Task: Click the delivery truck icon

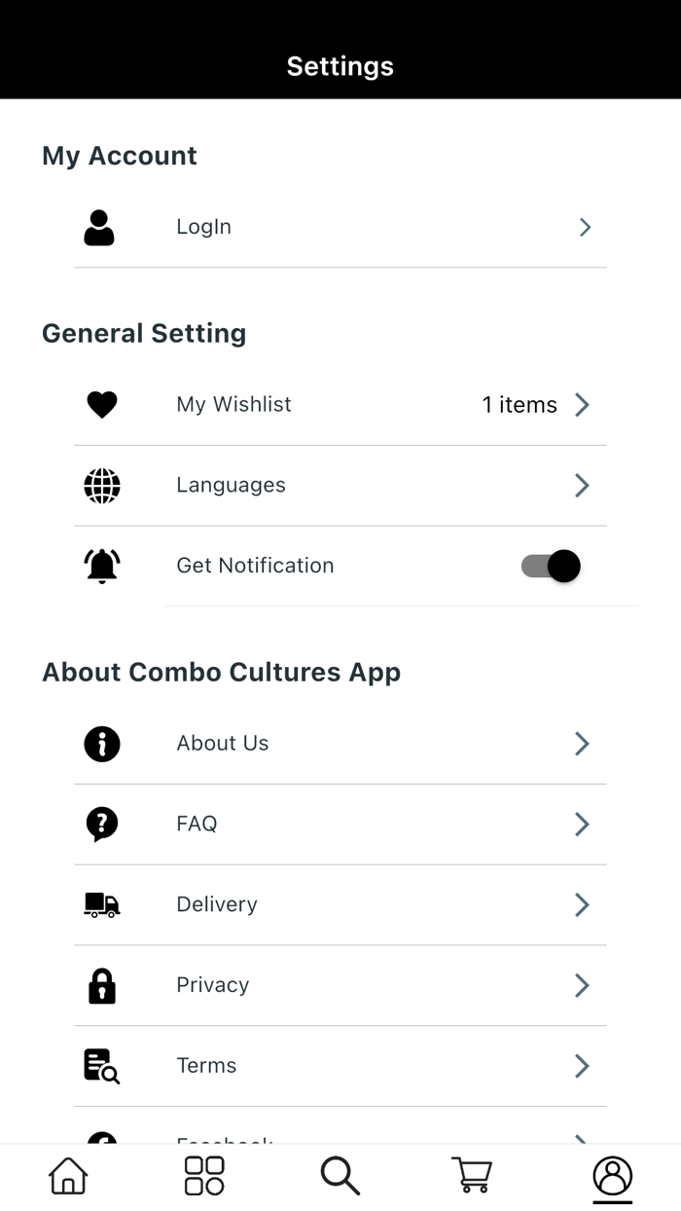Action: tap(101, 904)
